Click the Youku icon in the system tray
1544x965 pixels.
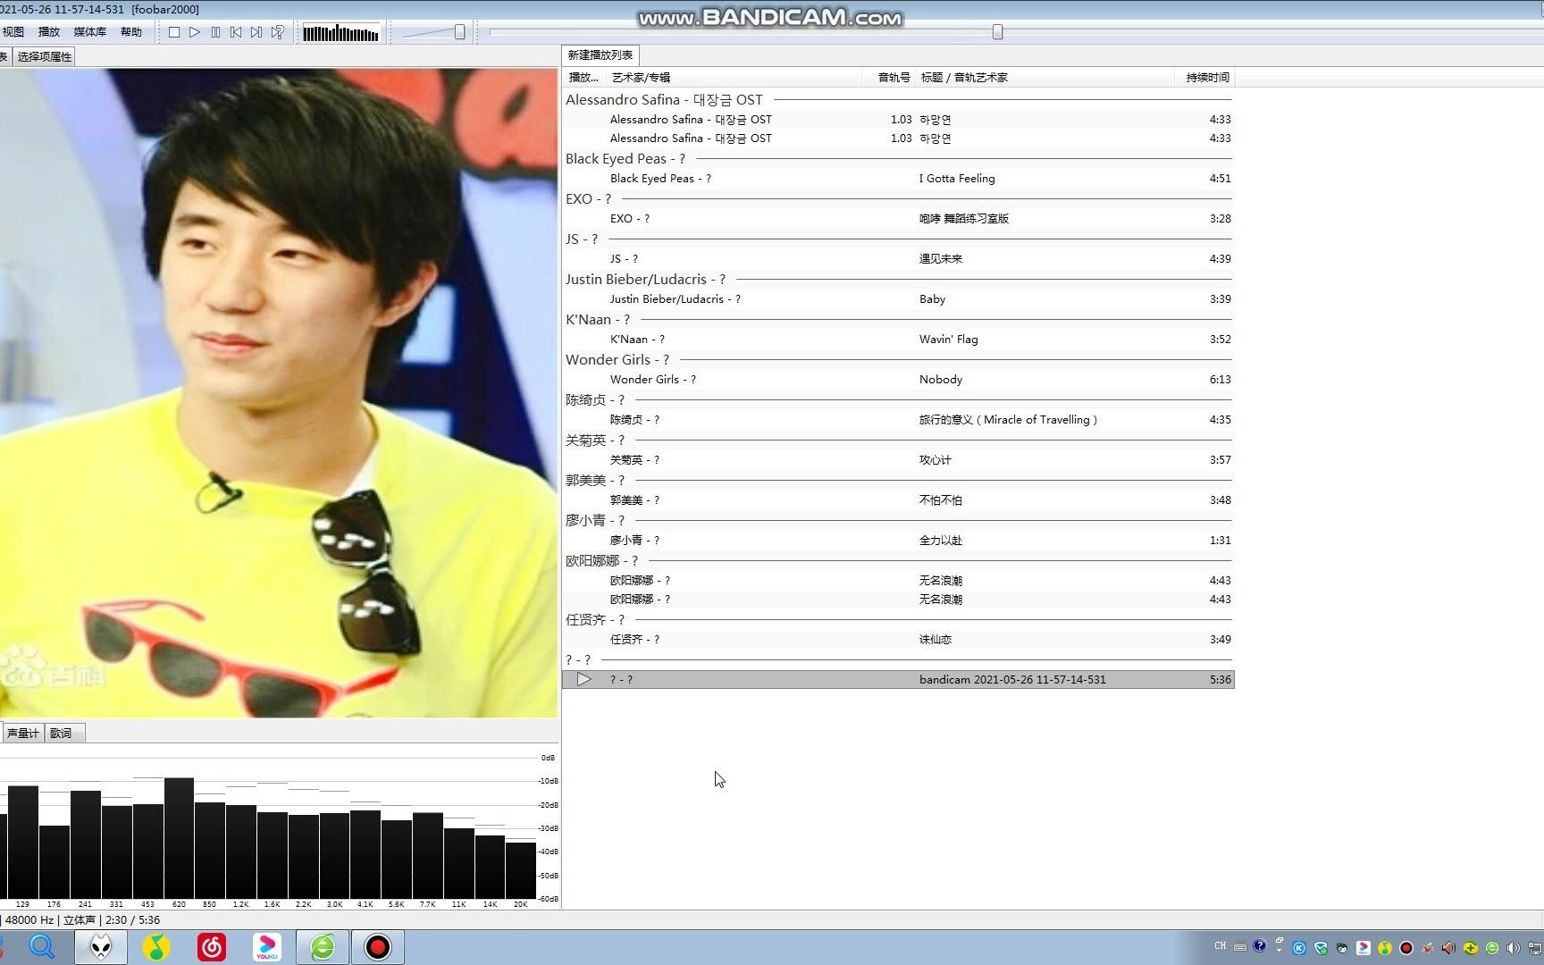pyautogui.click(x=1364, y=948)
